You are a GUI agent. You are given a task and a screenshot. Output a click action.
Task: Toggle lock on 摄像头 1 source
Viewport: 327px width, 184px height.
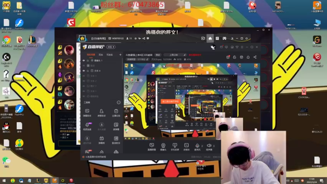point(88,61)
